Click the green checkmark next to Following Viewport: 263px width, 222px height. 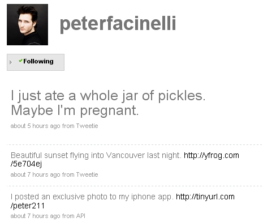coord(20,61)
